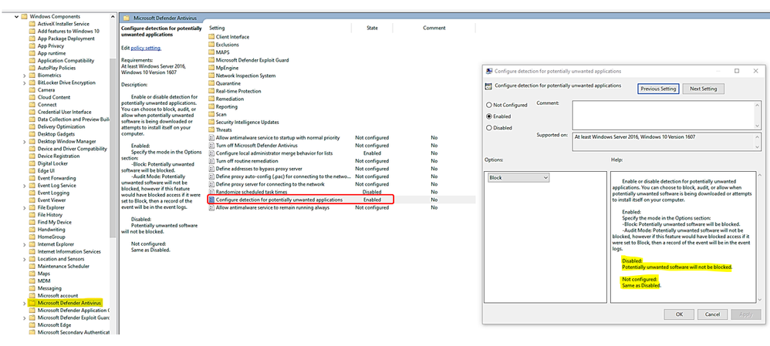Click the Windows Components folder icon

[24, 17]
